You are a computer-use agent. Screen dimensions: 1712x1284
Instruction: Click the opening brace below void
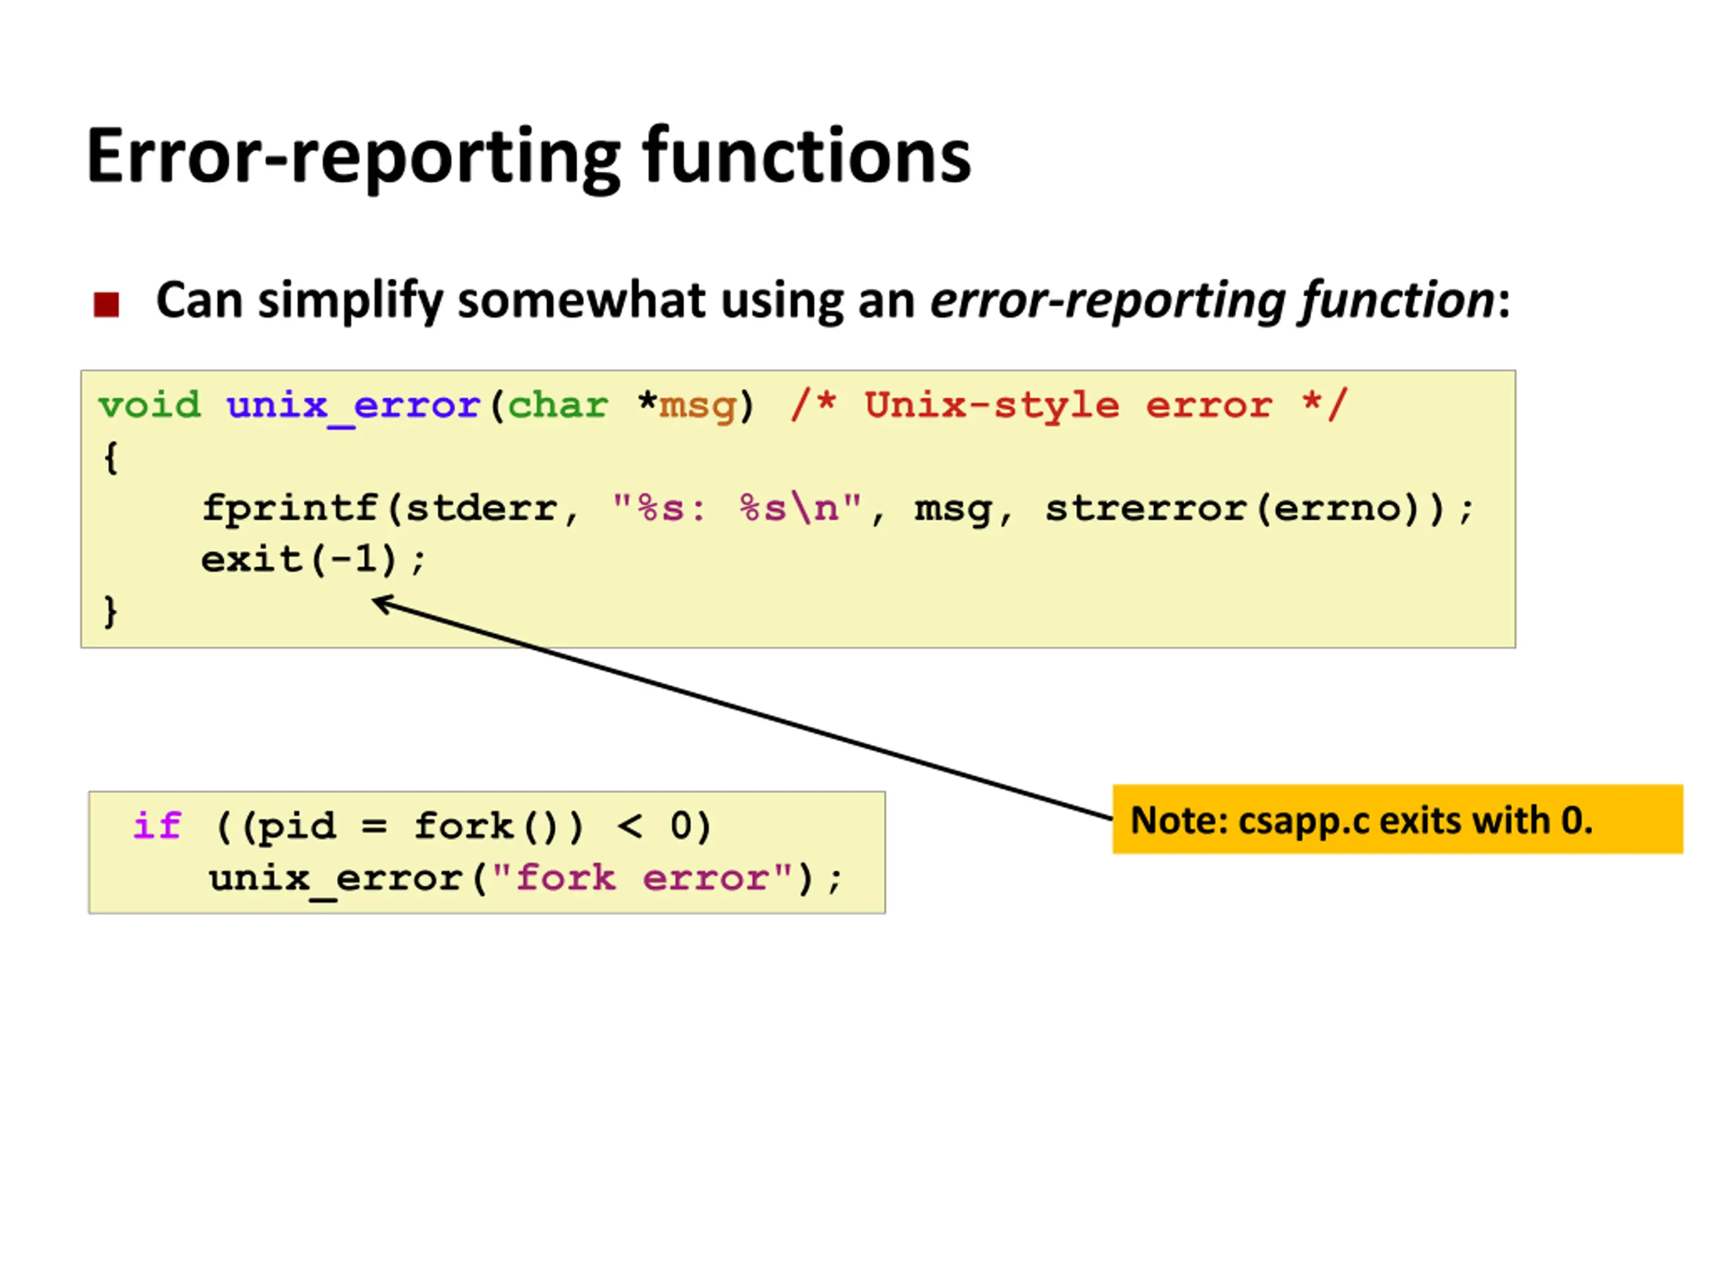pos(110,457)
